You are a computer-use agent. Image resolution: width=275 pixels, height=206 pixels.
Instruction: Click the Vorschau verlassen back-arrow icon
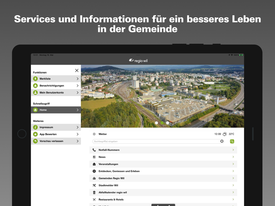tap(35, 141)
